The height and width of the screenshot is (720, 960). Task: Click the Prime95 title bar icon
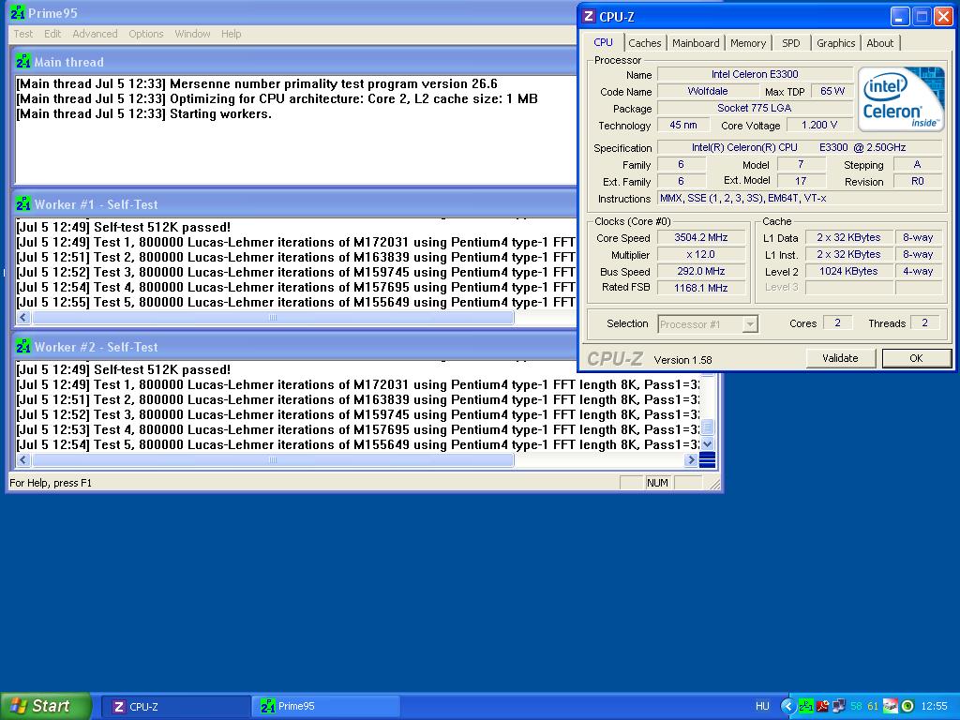18,13
